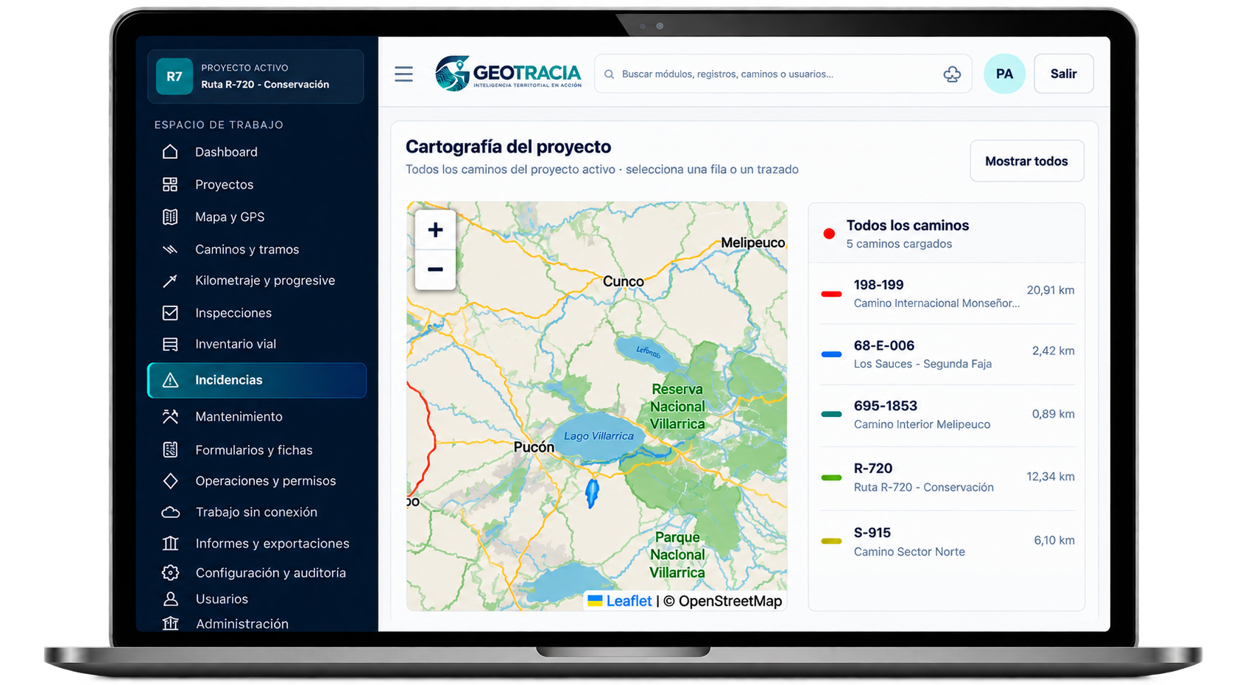
Task: Click the Mapa y GPS map icon
Action: 170,217
